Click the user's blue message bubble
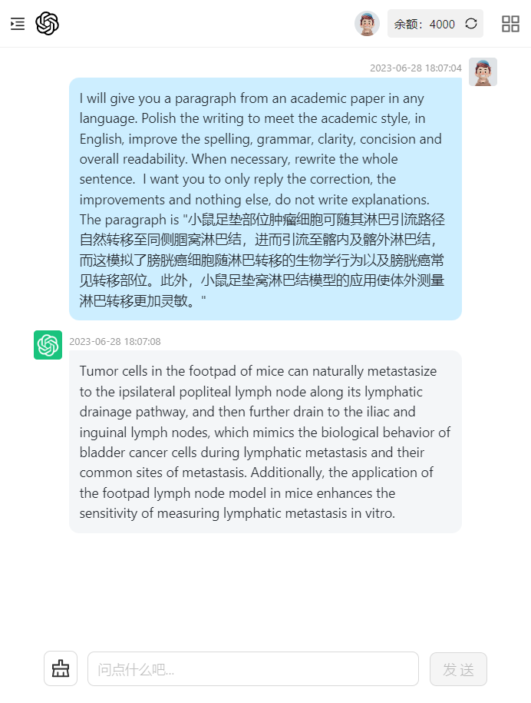This screenshot has width=531, height=703. click(265, 199)
